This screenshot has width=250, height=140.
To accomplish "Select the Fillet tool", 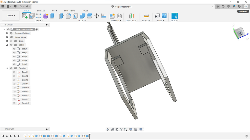I will click(69, 16).
